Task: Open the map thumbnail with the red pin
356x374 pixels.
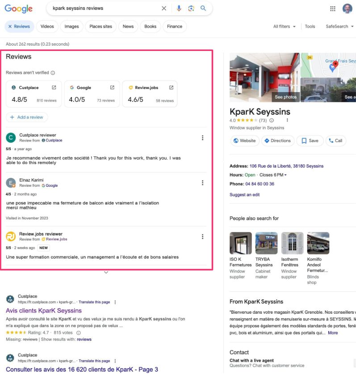Action: click(328, 65)
